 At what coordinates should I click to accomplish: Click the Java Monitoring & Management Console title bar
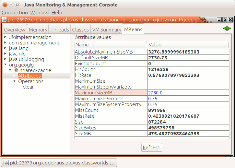pos(117,5)
